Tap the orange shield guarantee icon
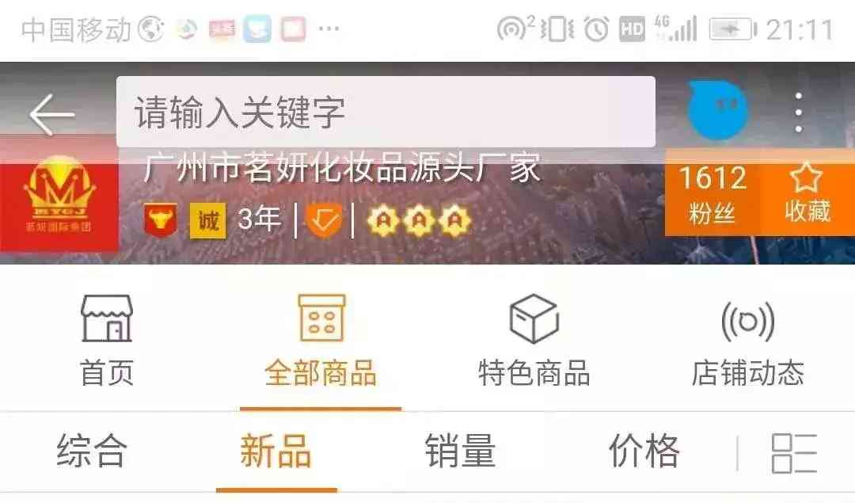Viewport: 855px width, 503px height. tap(325, 220)
